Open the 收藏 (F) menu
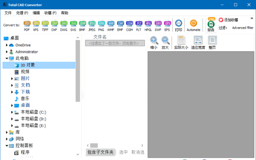Screen dimensions: 256x160 [x=50, y=13]
